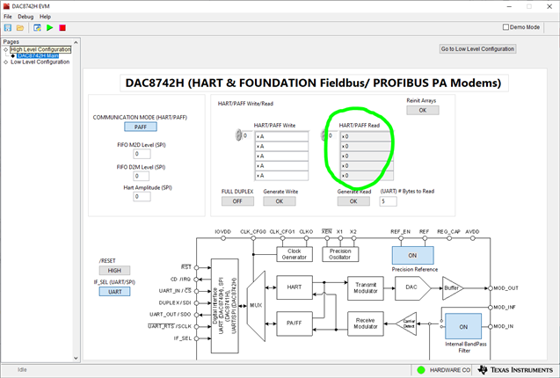Select DAC8742H Main page

[38, 55]
